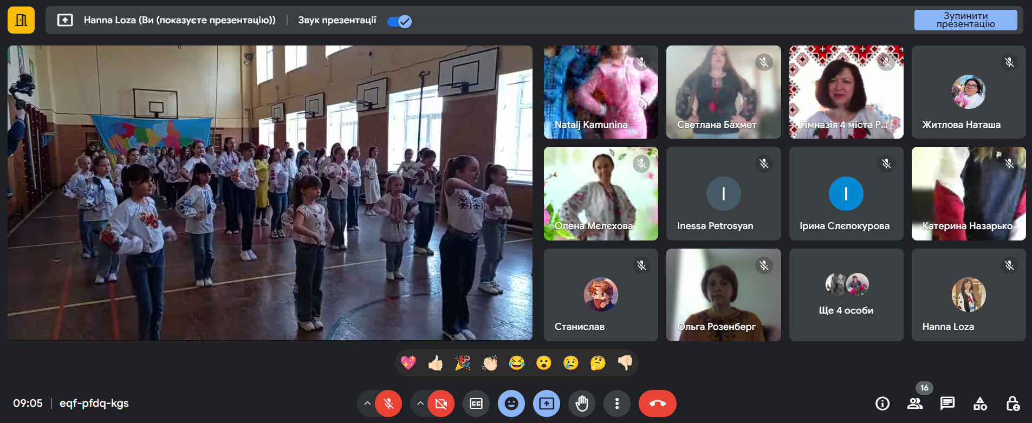The width and height of the screenshot is (1032, 423).
Task: Expand microphone audio settings arrow
Action: [x=367, y=404]
